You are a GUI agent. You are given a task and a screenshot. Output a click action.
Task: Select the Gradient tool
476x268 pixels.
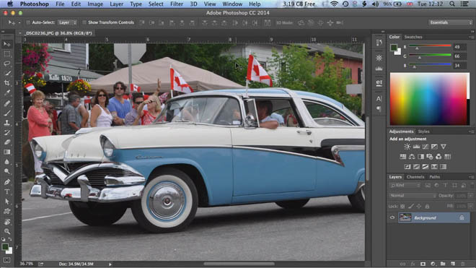click(7, 152)
